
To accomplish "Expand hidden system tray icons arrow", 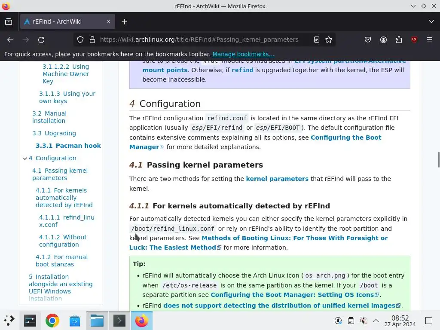I will point(376,321).
